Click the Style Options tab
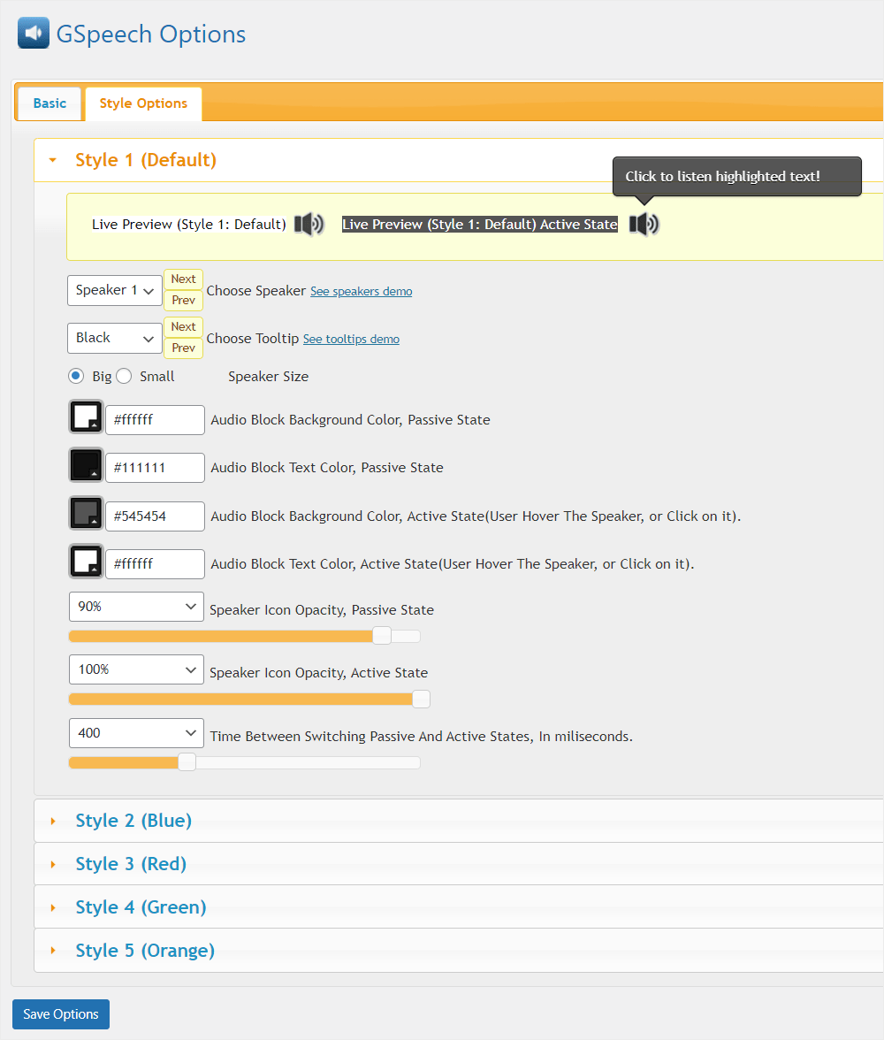The height and width of the screenshot is (1040, 884). pyautogui.click(x=143, y=103)
